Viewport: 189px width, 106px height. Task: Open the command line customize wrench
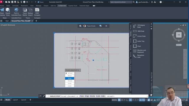point(44,96)
